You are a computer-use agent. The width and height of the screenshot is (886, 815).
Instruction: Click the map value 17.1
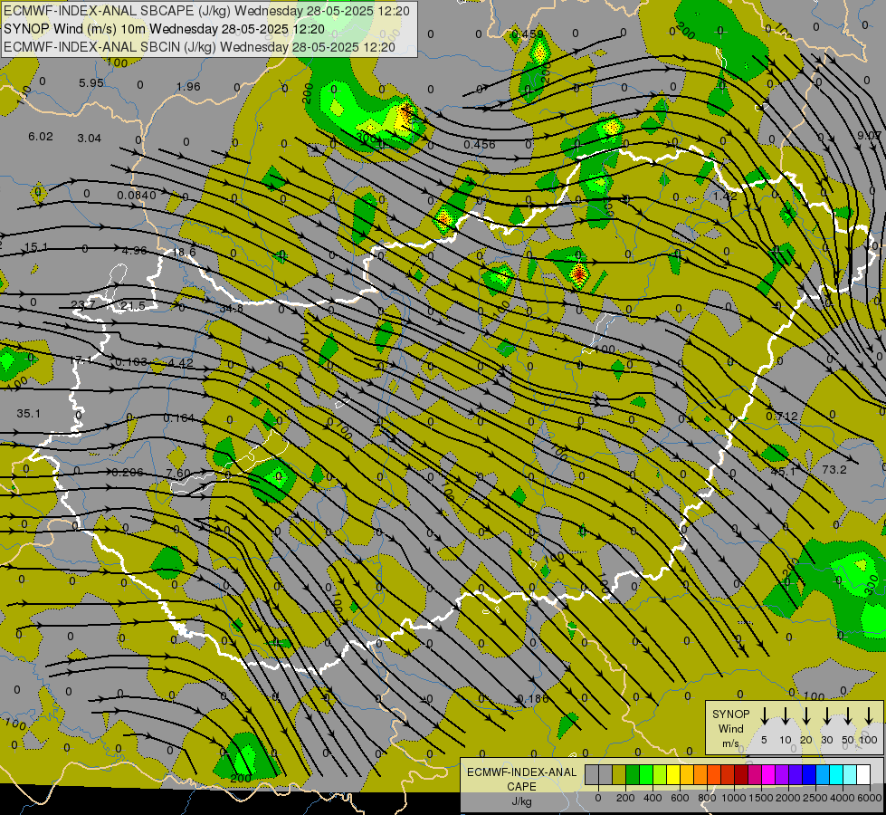coord(81,360)
